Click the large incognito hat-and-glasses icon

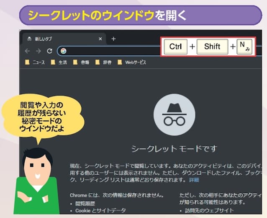pyautogui.click(x=175, y=115)
